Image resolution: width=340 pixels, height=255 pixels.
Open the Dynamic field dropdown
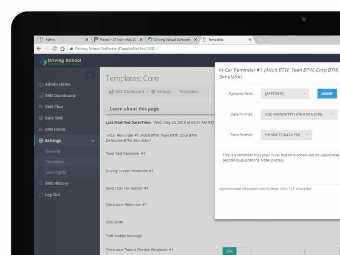click(285, 93)
